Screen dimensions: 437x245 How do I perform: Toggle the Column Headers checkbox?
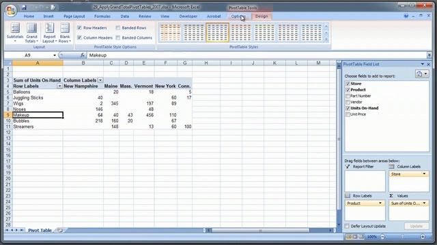click(79, 37)
